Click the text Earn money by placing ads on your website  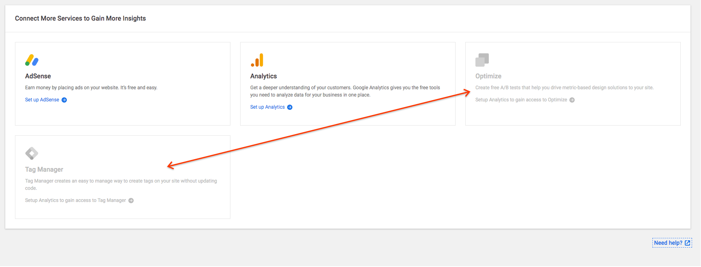pos(72,88)
